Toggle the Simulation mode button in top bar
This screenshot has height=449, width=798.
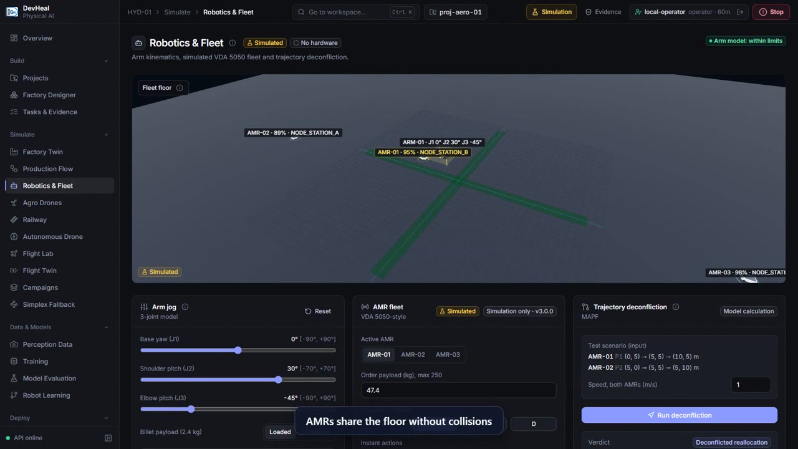(552, 12)
